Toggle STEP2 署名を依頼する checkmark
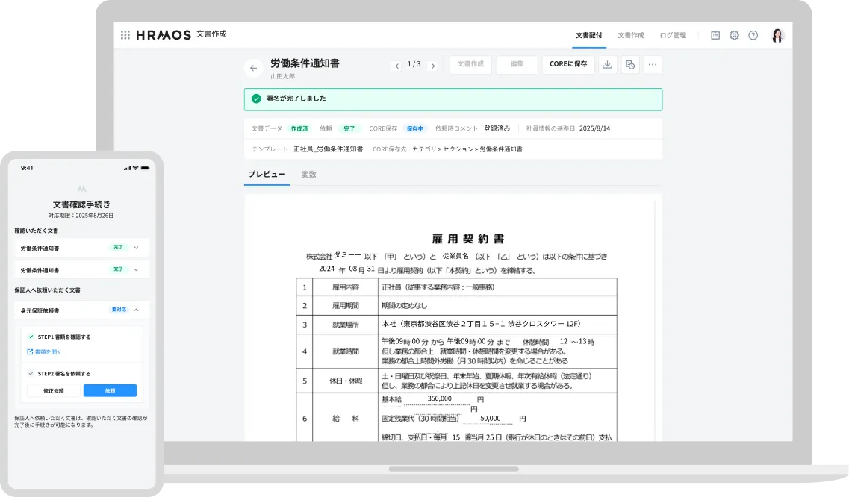849x497 pixels. [x=31, y=373]
